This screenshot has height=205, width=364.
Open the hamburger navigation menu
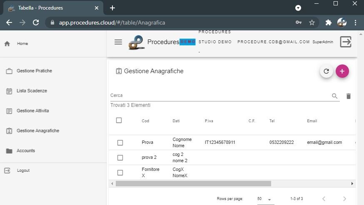[x=118, y=42]
